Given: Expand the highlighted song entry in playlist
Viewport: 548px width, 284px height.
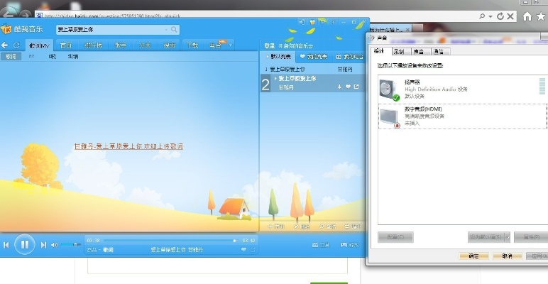Looking at the screenshot, I should 275,78.
